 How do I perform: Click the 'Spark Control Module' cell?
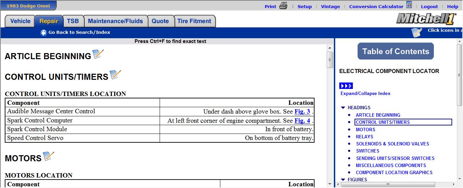(82, 130)
